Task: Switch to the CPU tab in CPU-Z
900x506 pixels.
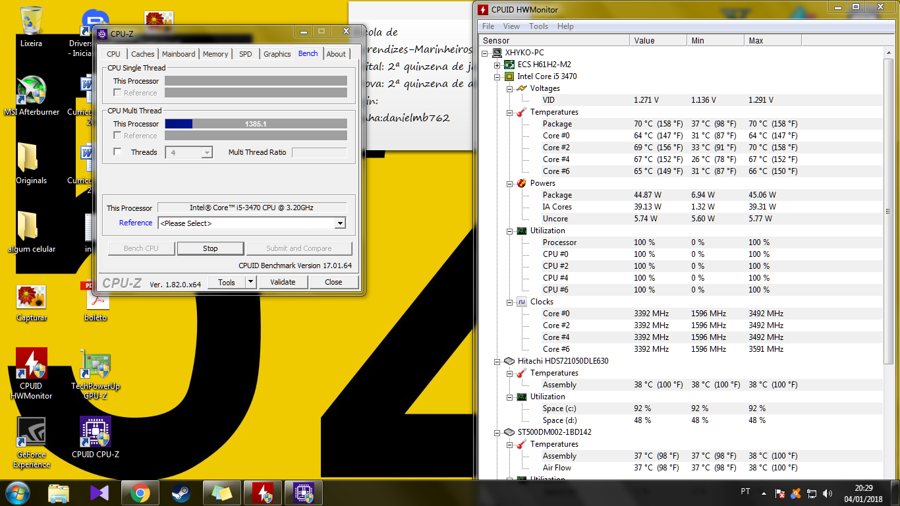Action: pos(113,54)
